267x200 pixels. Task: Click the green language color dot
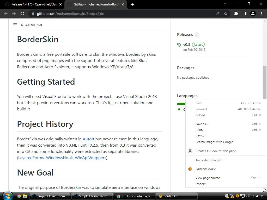[179, 109]
